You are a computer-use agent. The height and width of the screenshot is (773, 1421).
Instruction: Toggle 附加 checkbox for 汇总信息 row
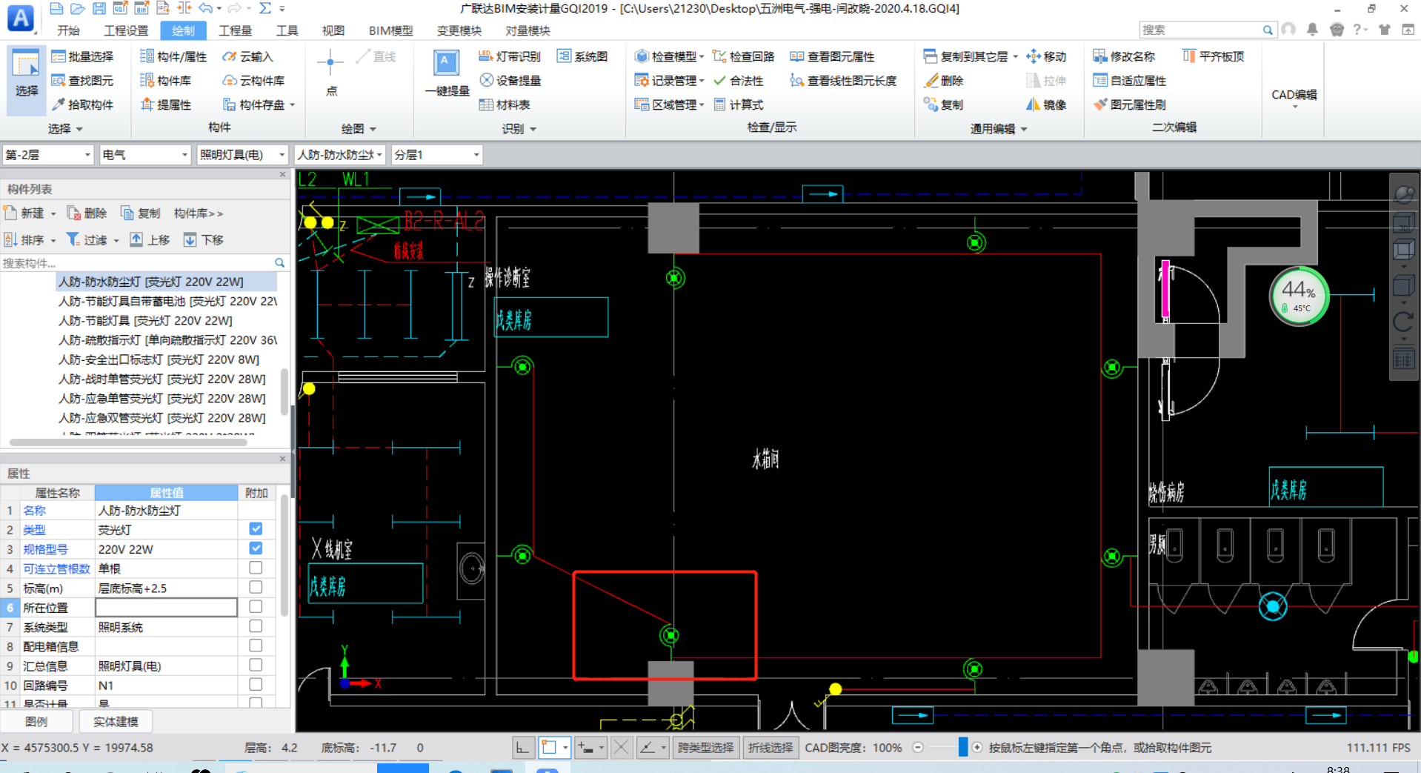256,665
